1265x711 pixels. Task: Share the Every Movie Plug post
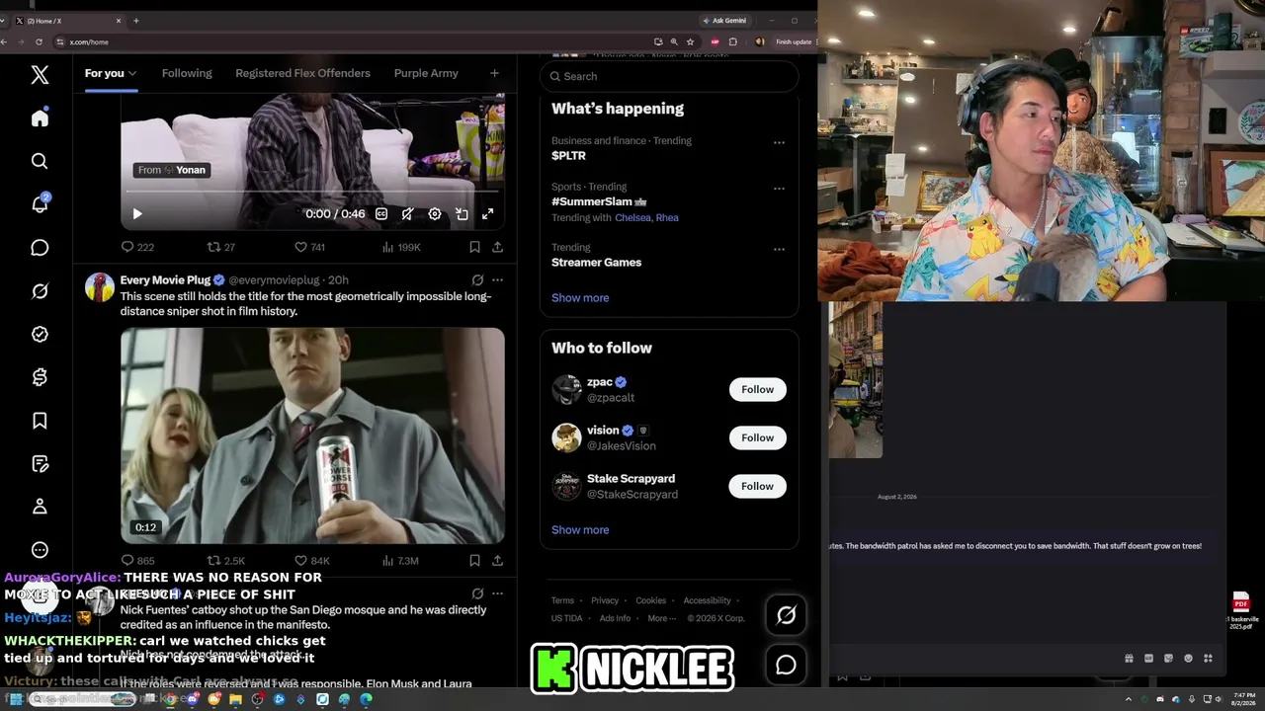point(497,561)
